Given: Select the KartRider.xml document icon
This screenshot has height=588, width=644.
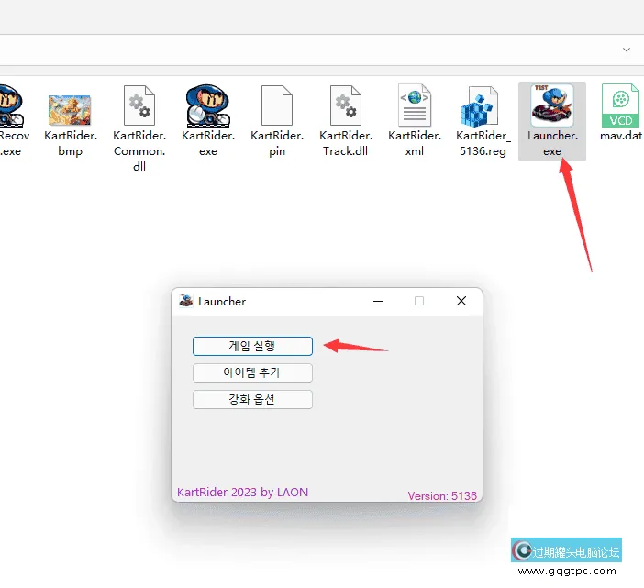Looking at the screenshot, I should coord(414,106).
